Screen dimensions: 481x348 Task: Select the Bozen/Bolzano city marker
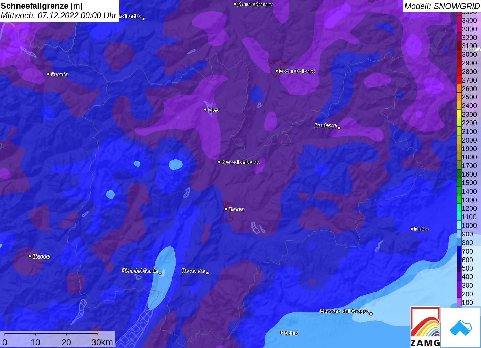276,71
